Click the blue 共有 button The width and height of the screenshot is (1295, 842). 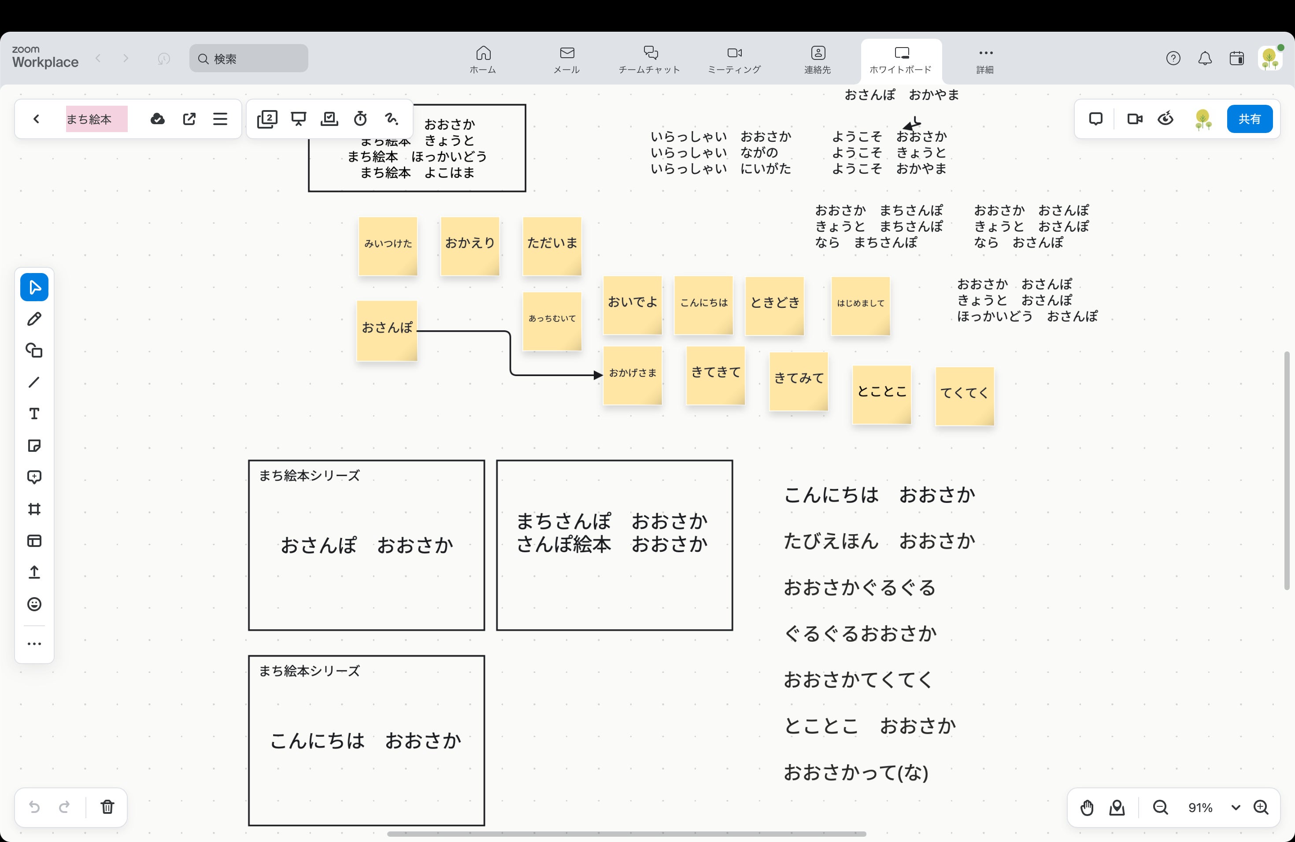tap(1249, 118)
